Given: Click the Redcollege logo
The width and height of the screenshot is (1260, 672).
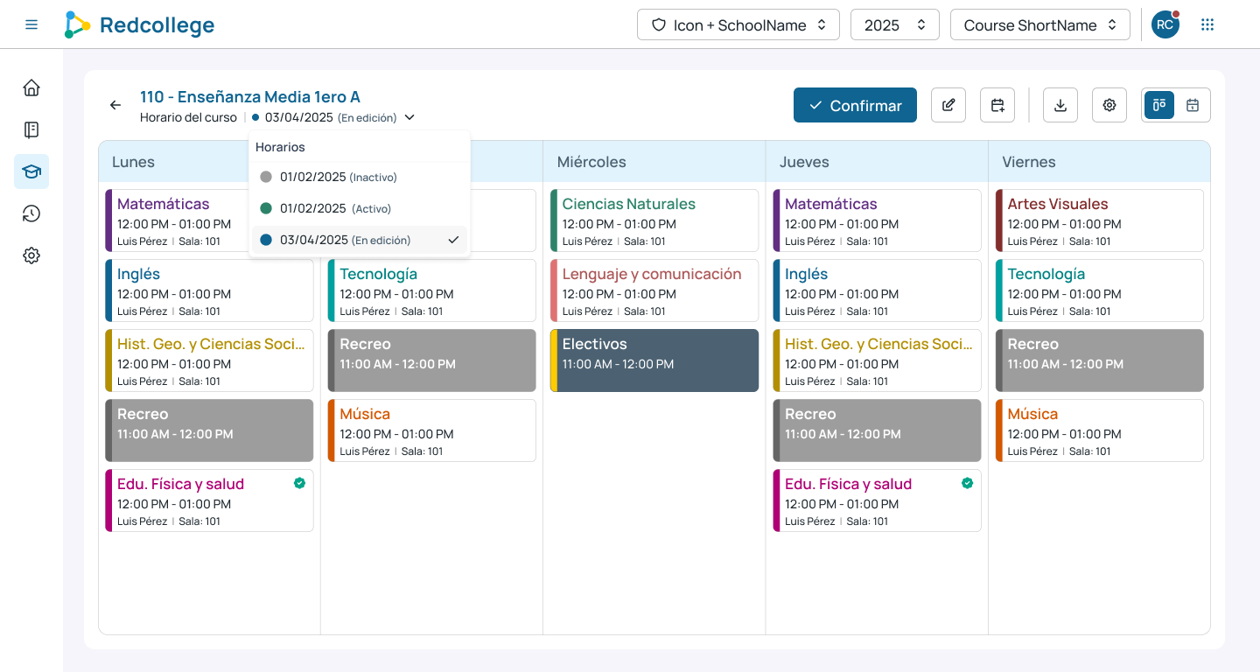Looking at the screenshot, I should click(139, 24).
